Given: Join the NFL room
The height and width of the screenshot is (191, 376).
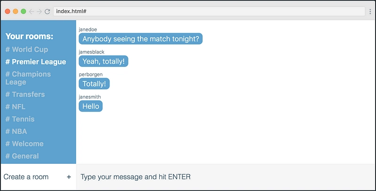Looking at the screenshot, I should click(16, 107).
